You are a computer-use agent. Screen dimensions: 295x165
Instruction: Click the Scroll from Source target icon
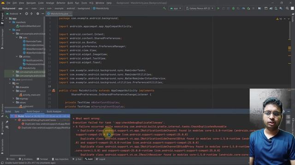[27, 14]
